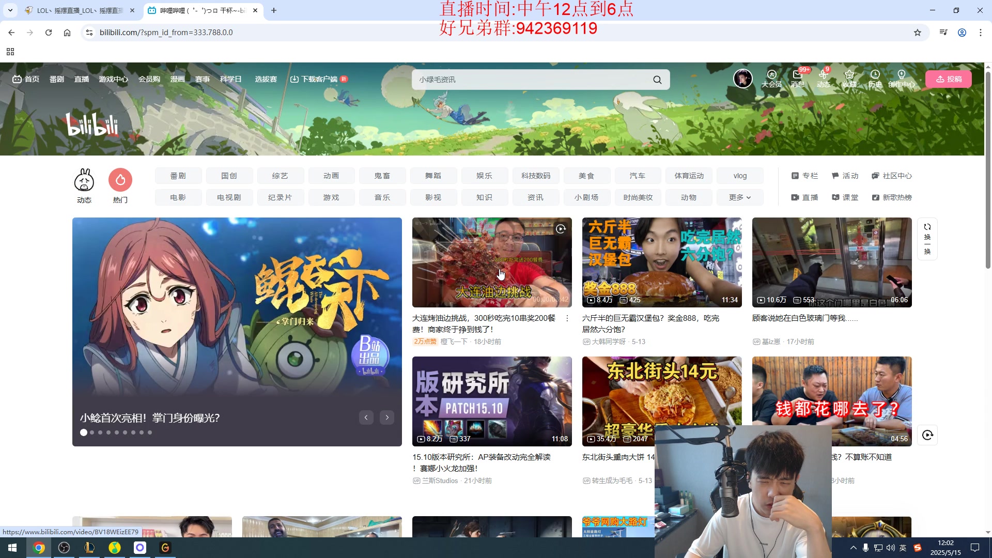Go to next carousel banner

(387, 417)
